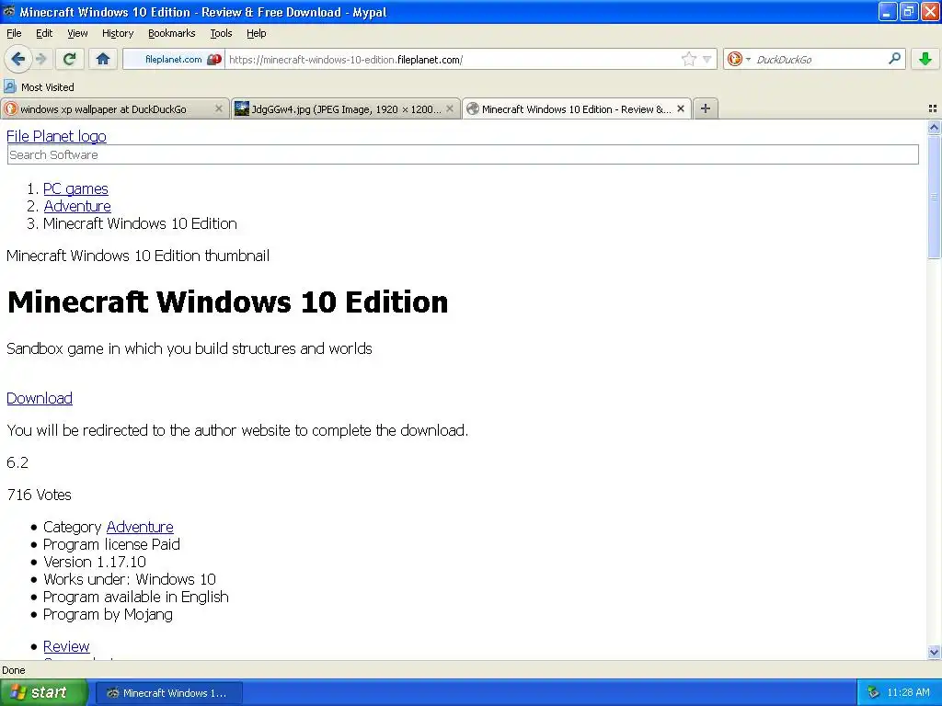Screen dimensions: 942x706
Task: Click the system tray network icon
Action: click(x=873, y=693)
